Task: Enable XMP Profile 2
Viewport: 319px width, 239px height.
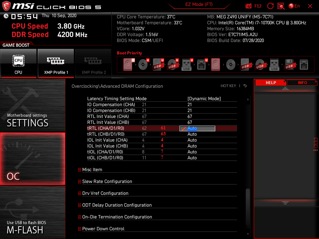Action: [x=93, y=63]
